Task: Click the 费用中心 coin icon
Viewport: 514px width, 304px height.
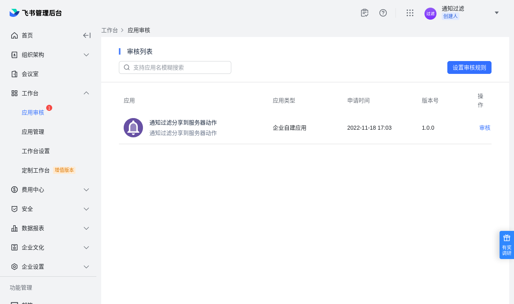Action: [14, 190]
